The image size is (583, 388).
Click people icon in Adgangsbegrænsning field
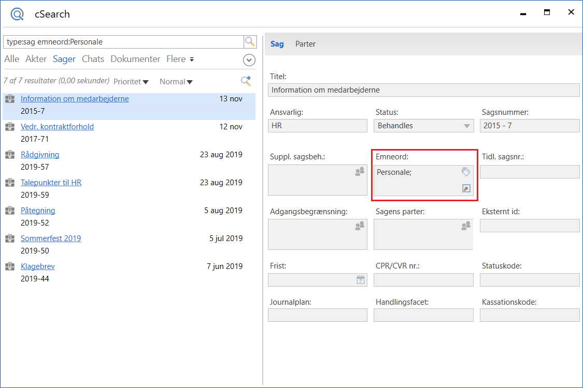coord(360,226)
